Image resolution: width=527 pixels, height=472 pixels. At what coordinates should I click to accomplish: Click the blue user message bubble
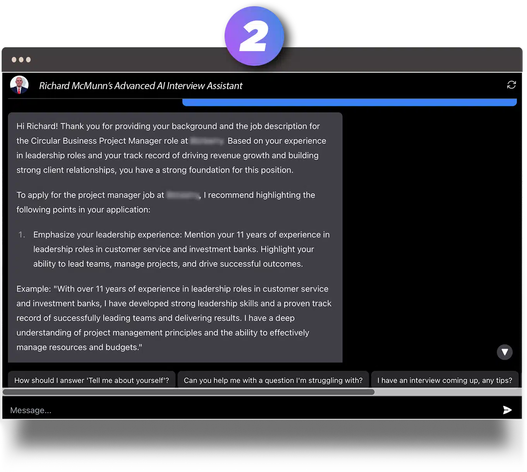pyautogui.click(x=349, y=102)
